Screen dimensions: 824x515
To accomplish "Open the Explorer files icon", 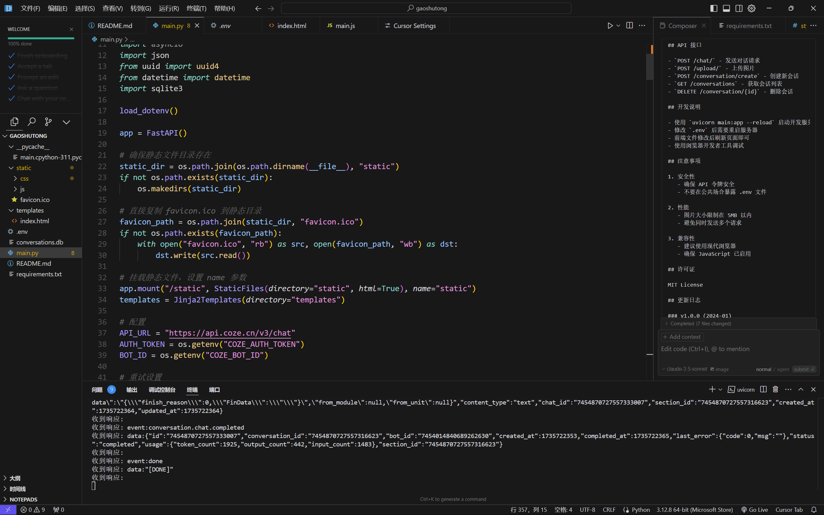I will (14, 122).
